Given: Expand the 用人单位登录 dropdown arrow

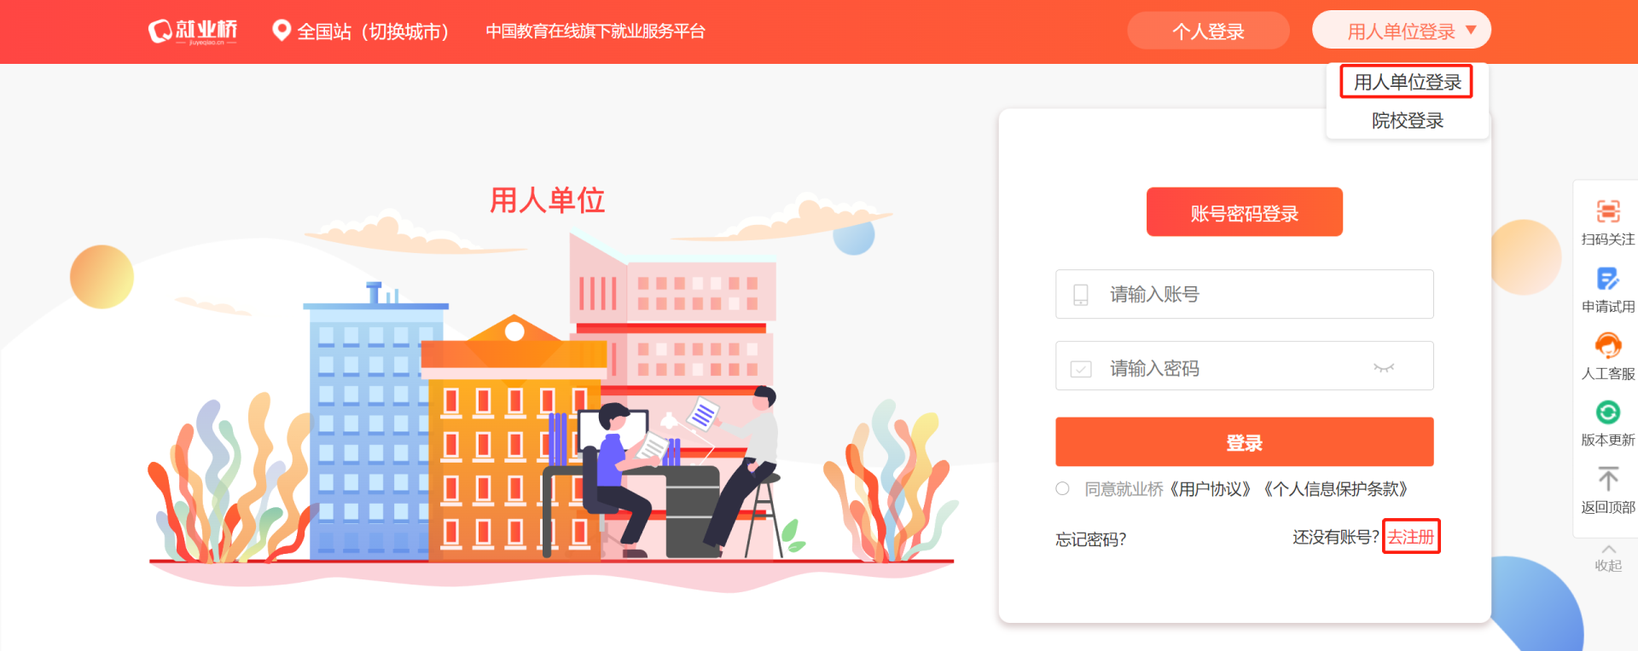Looking at the screenshot, I should [1471, 30].
